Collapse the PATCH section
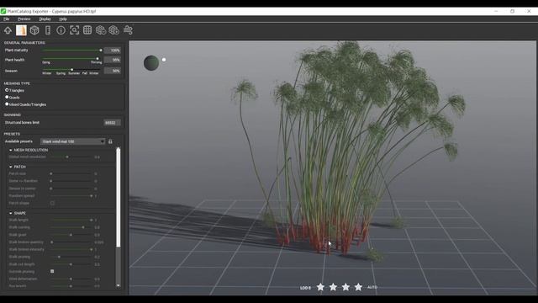This screenshot has width=538, height=303. click(x=11, y=167)
